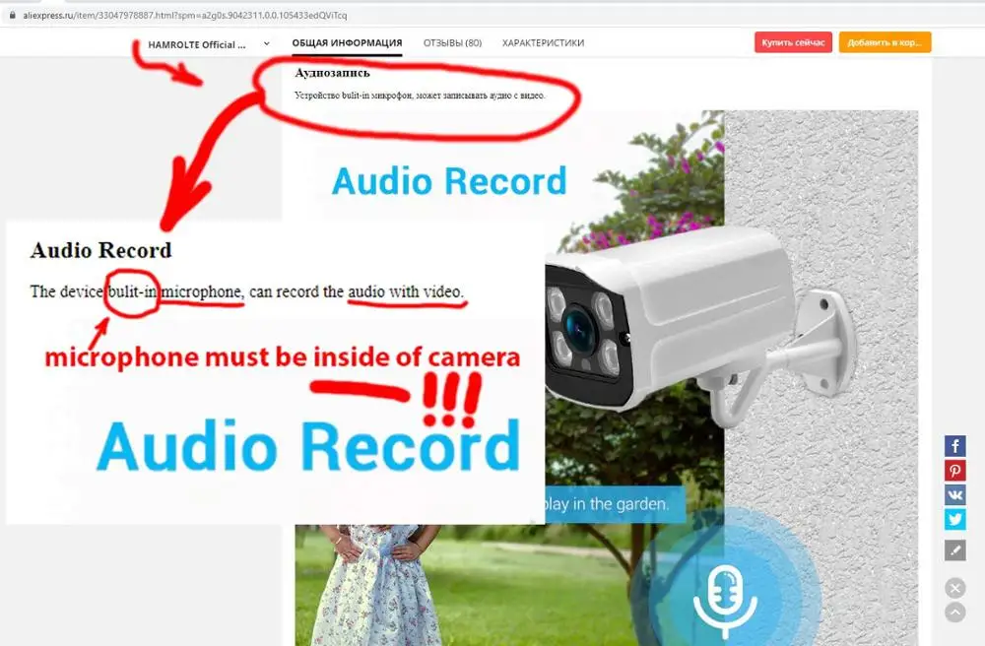985x646 pixels.
Task: Click the blue Audio Record title on product image
Action: (x=448, y=181)
